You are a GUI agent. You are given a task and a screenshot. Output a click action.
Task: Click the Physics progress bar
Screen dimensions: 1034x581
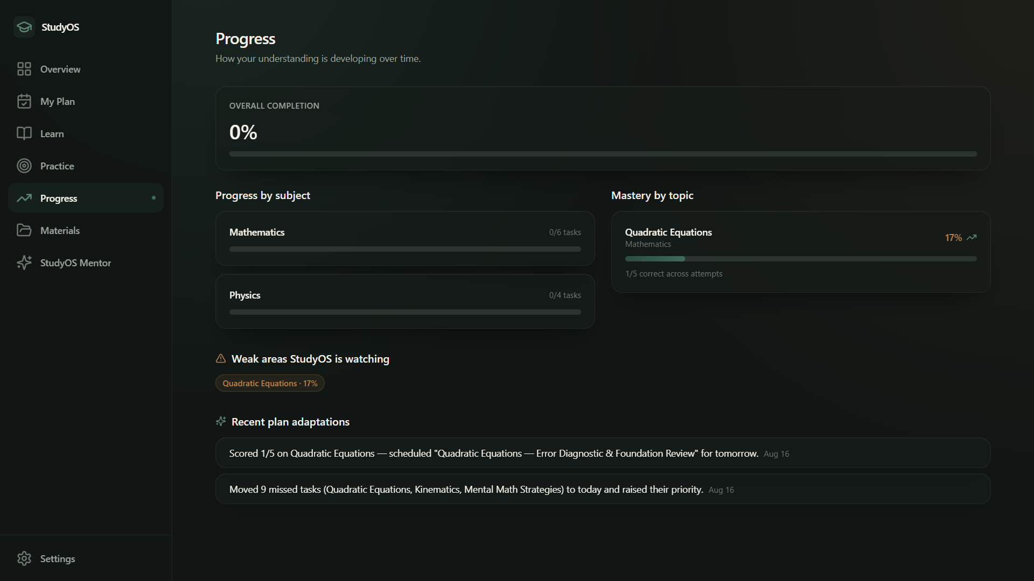[x=405, y=312]
